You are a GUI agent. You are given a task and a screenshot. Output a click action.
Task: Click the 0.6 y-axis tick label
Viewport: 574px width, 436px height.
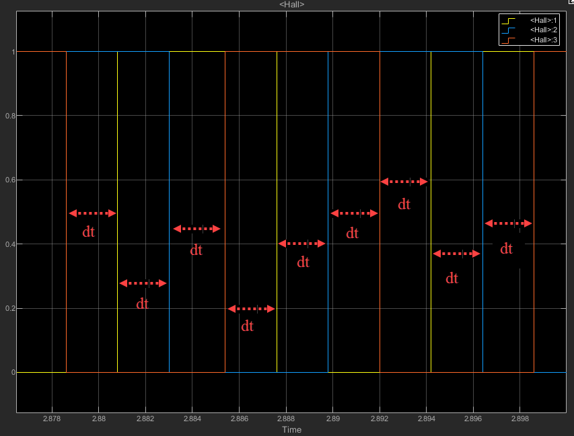pyautogui.click(x=7, y=180)
